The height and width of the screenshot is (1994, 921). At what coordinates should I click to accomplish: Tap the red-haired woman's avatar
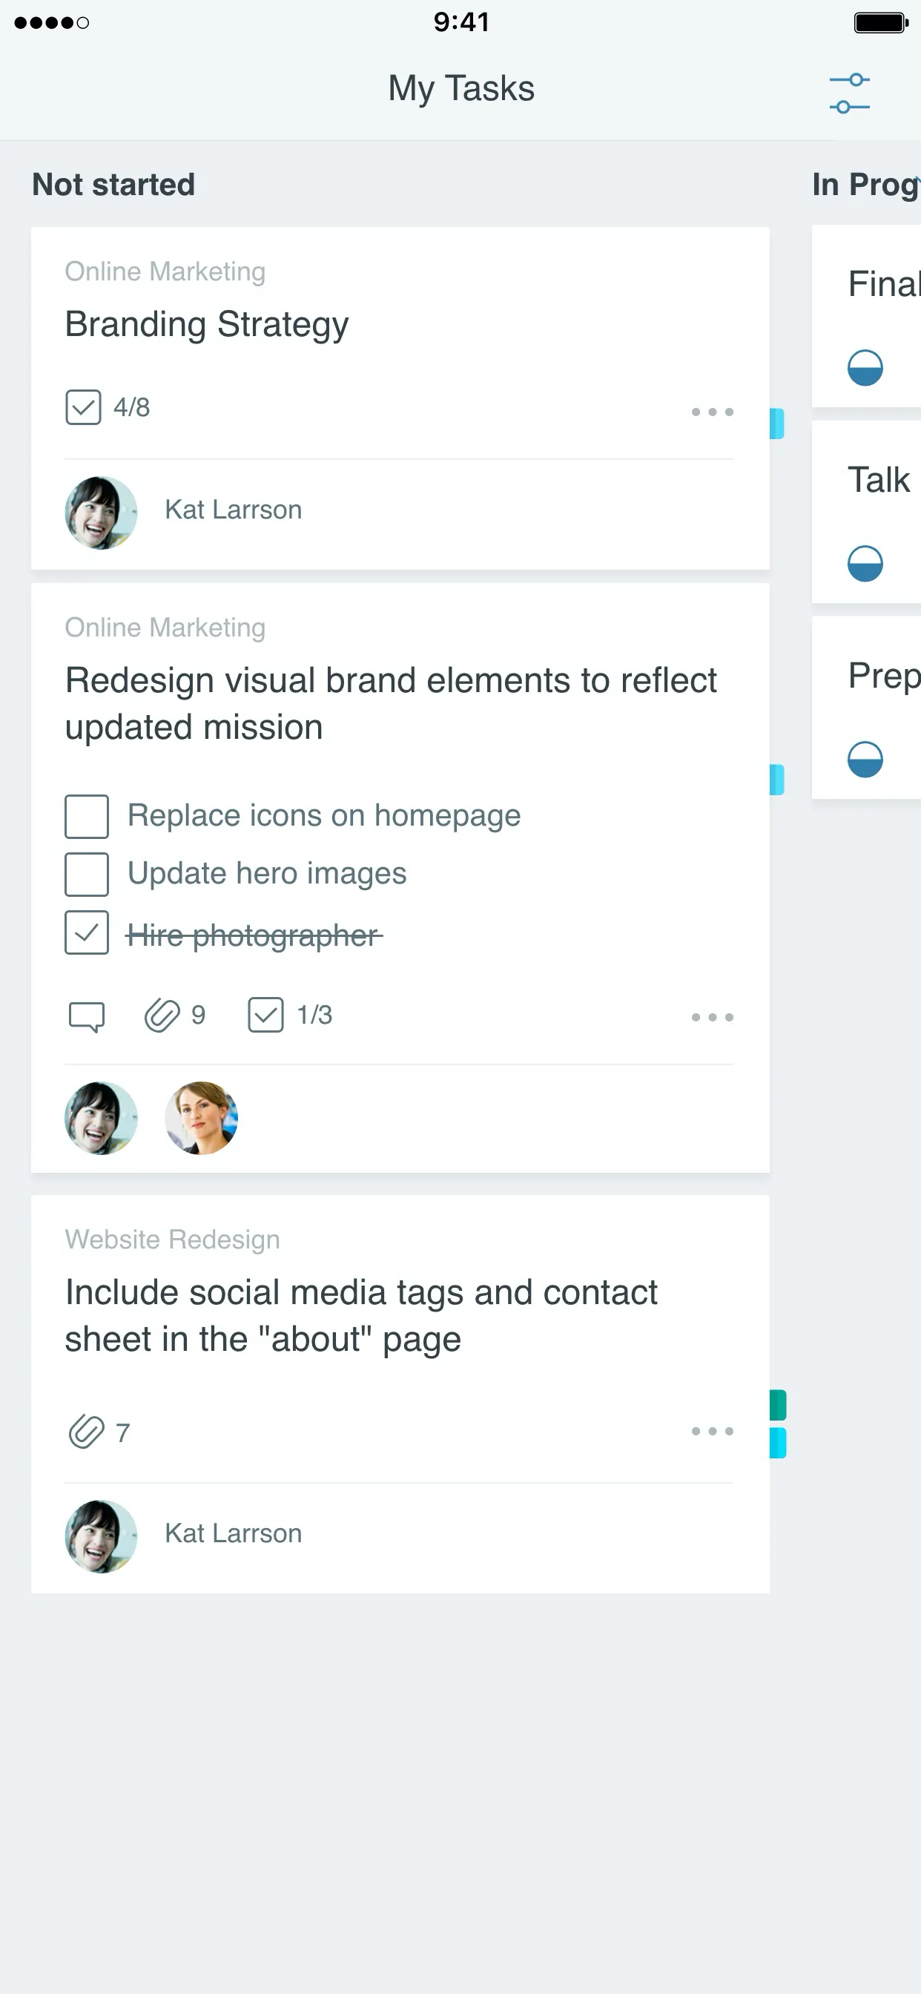point(201,1118)
